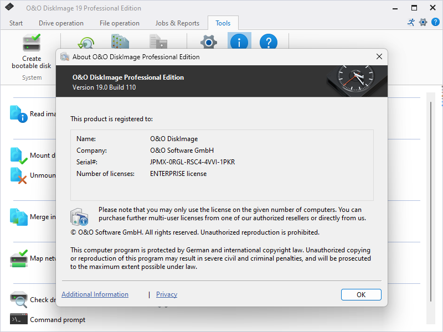Open the Drive operation tab
Viewport: 443px width, 332px height.
tap(61, 23)
